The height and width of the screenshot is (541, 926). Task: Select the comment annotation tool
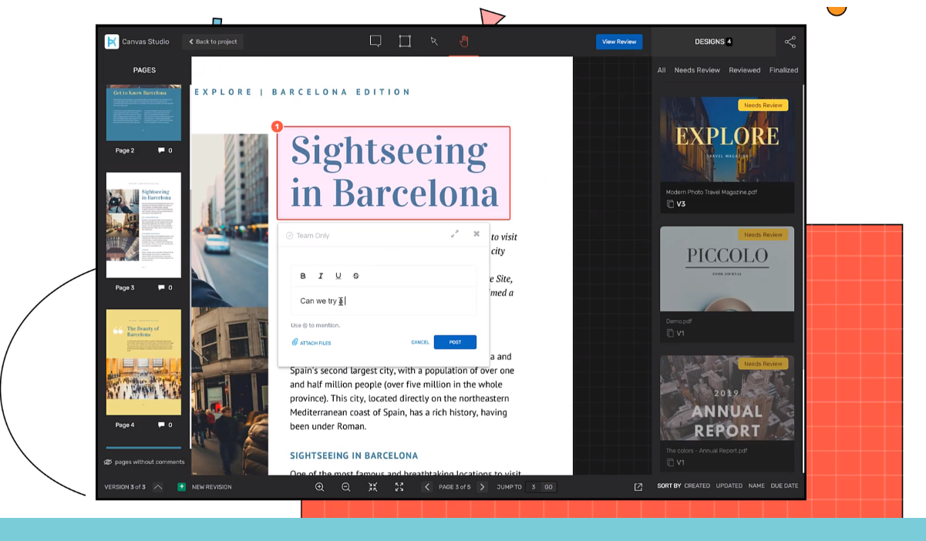[x=375, y=42]
